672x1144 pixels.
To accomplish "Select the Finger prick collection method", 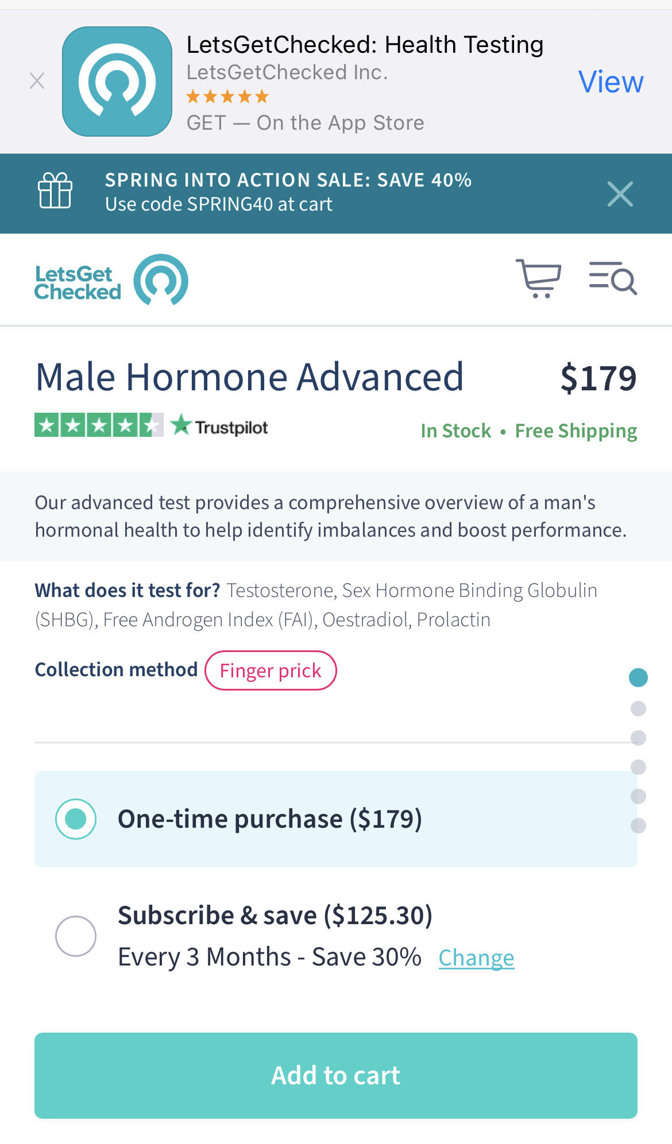I will pyautogui.click(x=271, y=670).
